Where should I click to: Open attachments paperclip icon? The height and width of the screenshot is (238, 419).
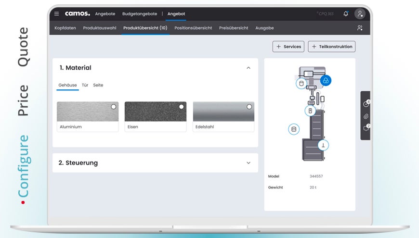366,116
